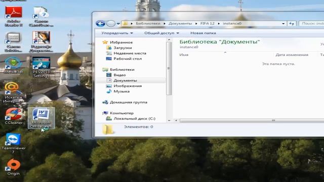Click the Back arrow in Explorer
The height and width of the screenshot is (182, 324).
point(101,24)
